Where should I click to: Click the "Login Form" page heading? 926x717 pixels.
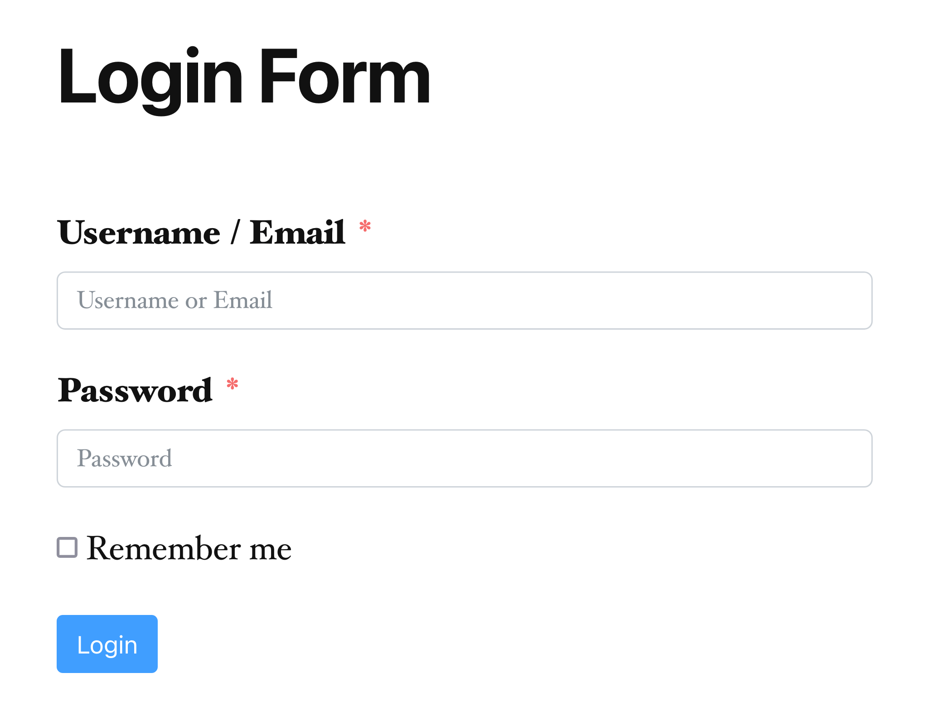[x=244, y=77]
